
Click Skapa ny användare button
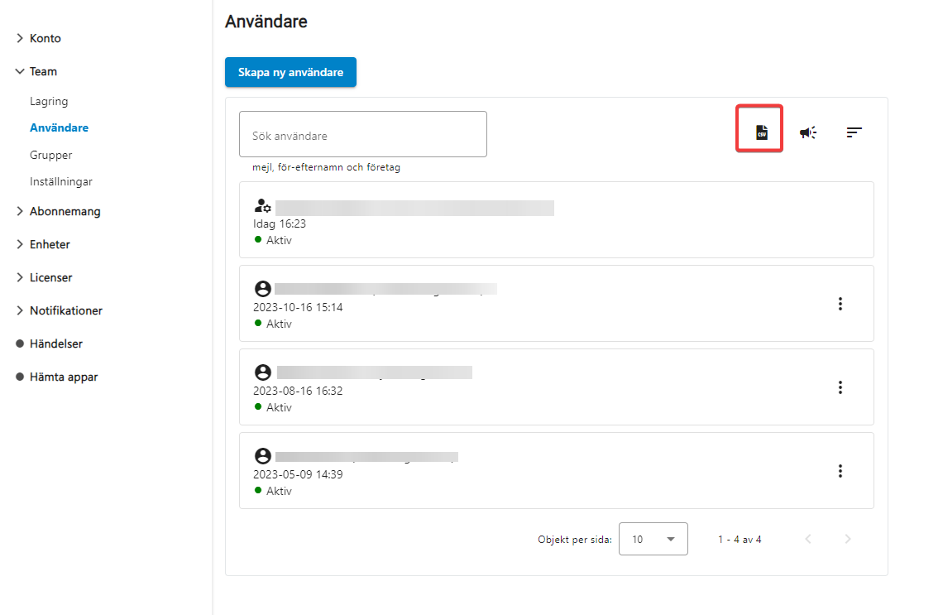pyautogui.click(x=290, y=72)
